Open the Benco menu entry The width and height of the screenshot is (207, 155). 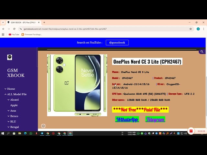click(x=14, y=116)
